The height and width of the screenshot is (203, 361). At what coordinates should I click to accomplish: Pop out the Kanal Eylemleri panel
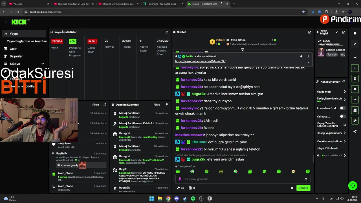click(344, 82)
